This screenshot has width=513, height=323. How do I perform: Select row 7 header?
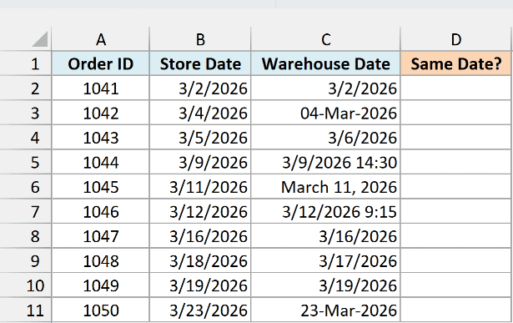(x=26, y=211)
